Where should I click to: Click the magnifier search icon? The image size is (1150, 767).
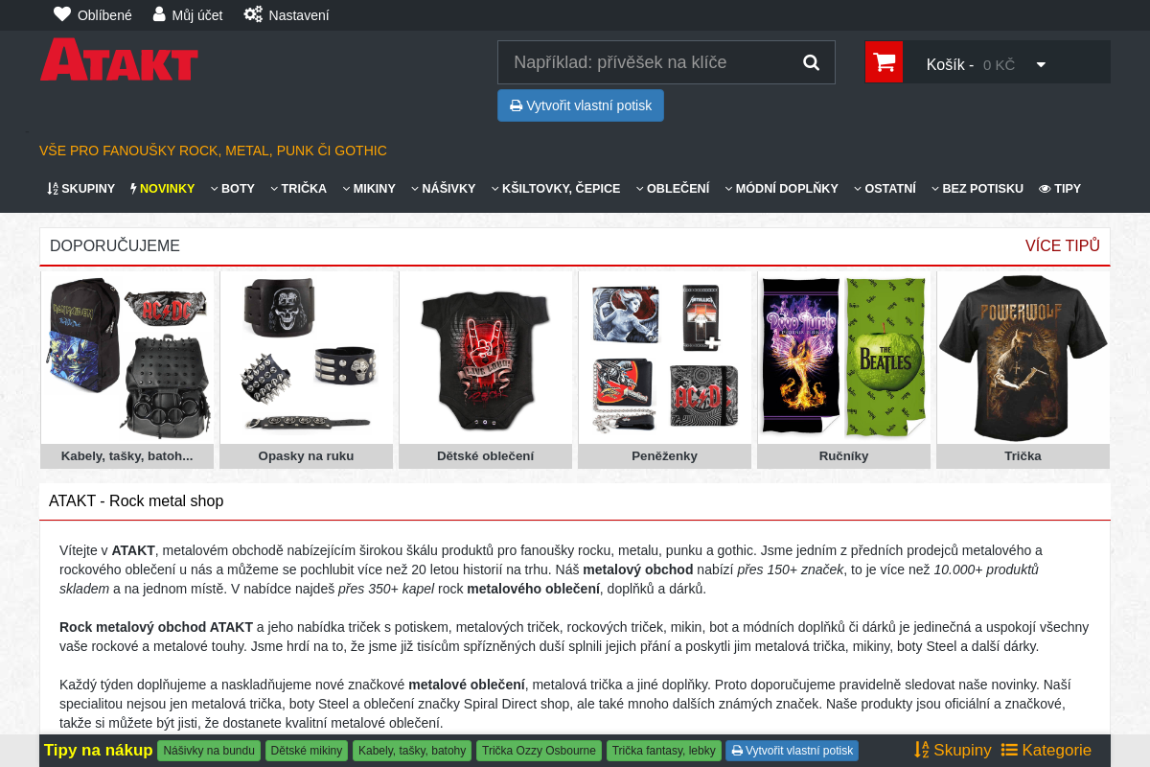coord(811,62)
